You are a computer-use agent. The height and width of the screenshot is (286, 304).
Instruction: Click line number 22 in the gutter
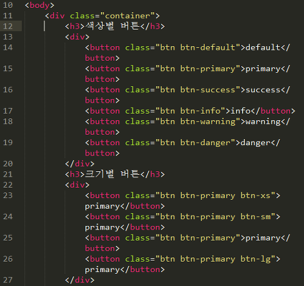coord(8,185)
